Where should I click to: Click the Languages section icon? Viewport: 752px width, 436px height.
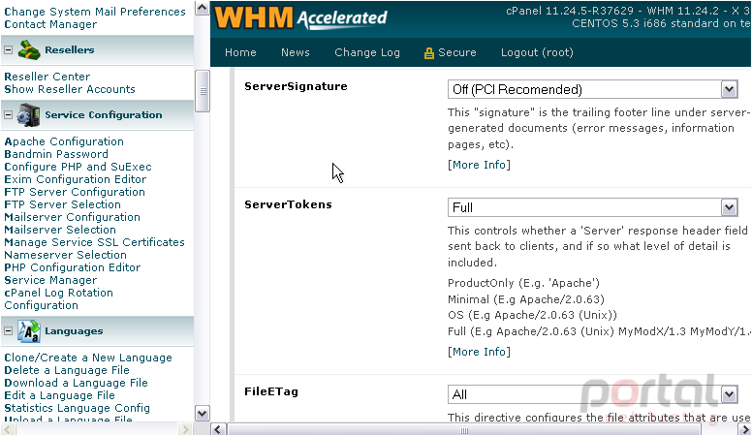pos(29,331)
